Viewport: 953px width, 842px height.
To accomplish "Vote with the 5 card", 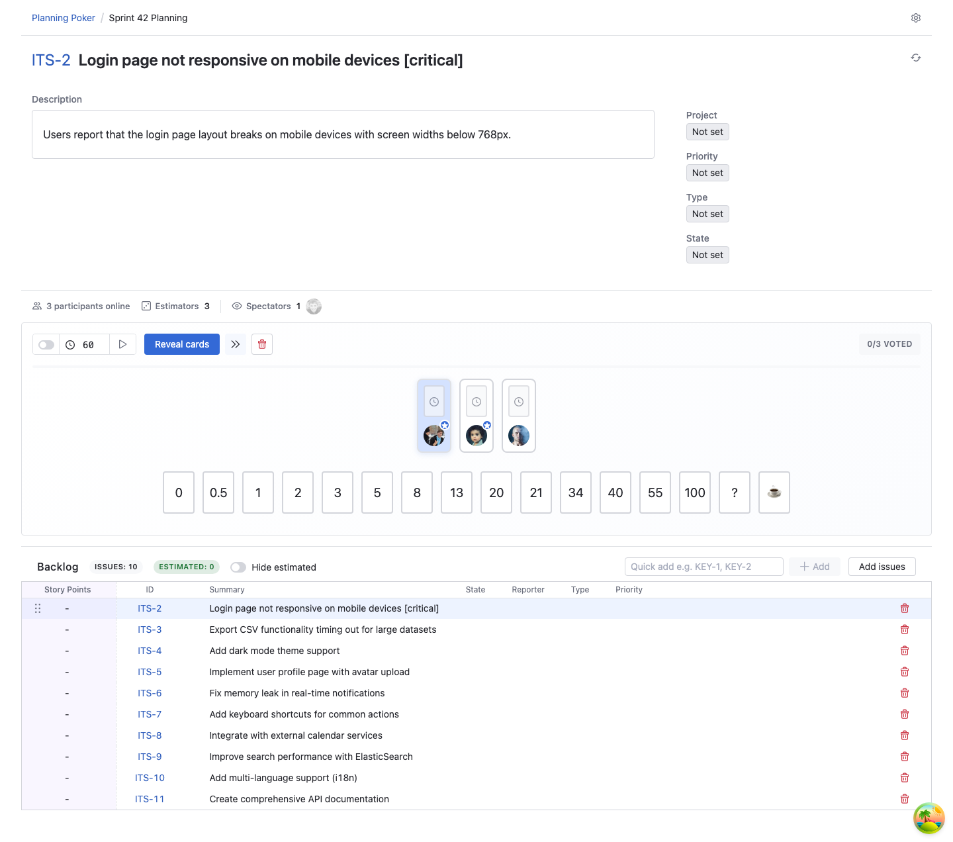I will tap(377, 492).
